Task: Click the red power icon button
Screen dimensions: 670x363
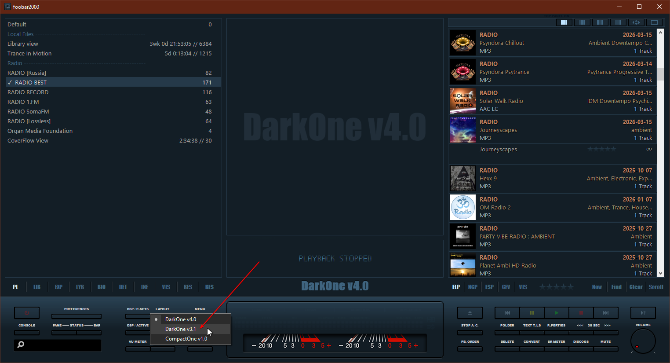Action: pyautogui.click(x=27, y=313)
